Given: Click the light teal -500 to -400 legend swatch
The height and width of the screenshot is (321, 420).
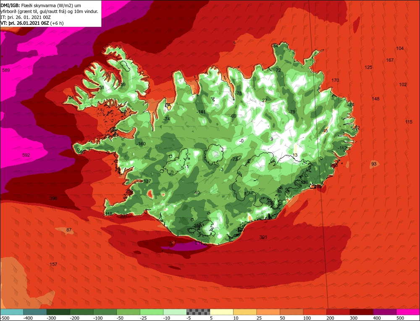Looking at the screenshot, I should pos(12,312).
